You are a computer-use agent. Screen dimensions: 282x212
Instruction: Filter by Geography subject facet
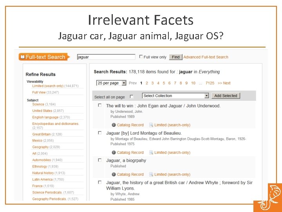(40, 147)
